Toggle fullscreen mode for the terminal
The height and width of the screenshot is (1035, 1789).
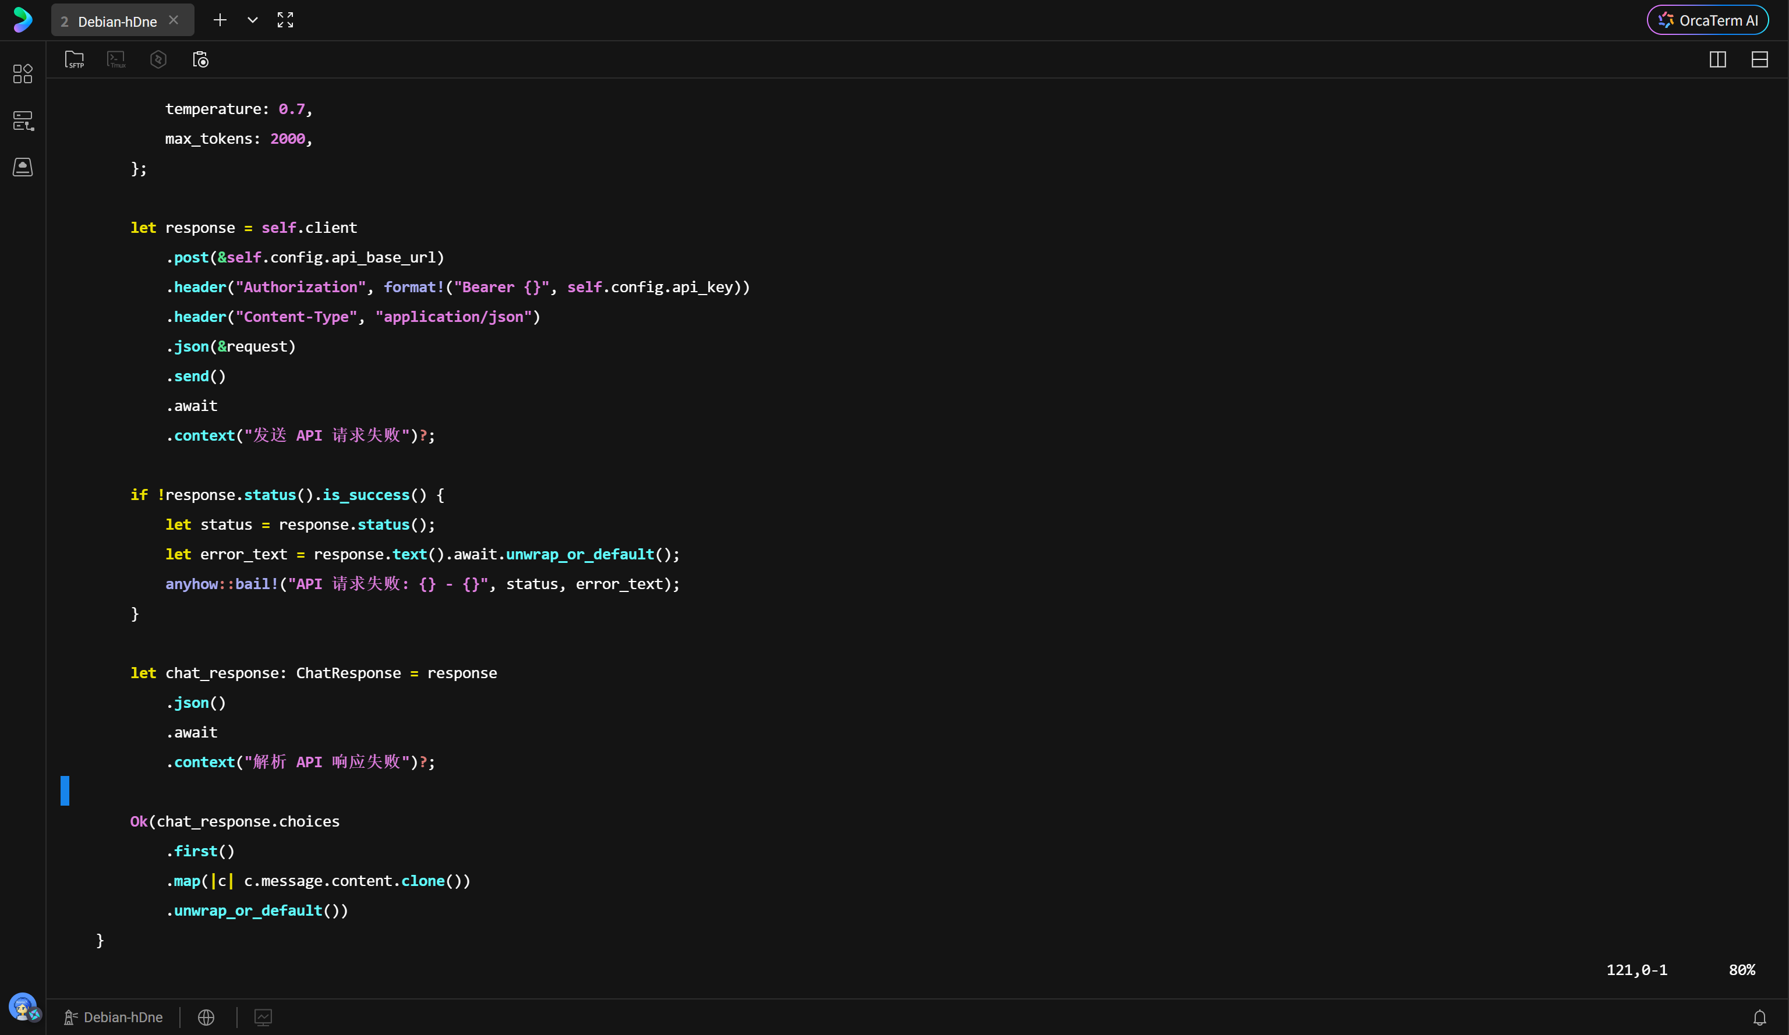pyautogui.click(x=285, y=20)
